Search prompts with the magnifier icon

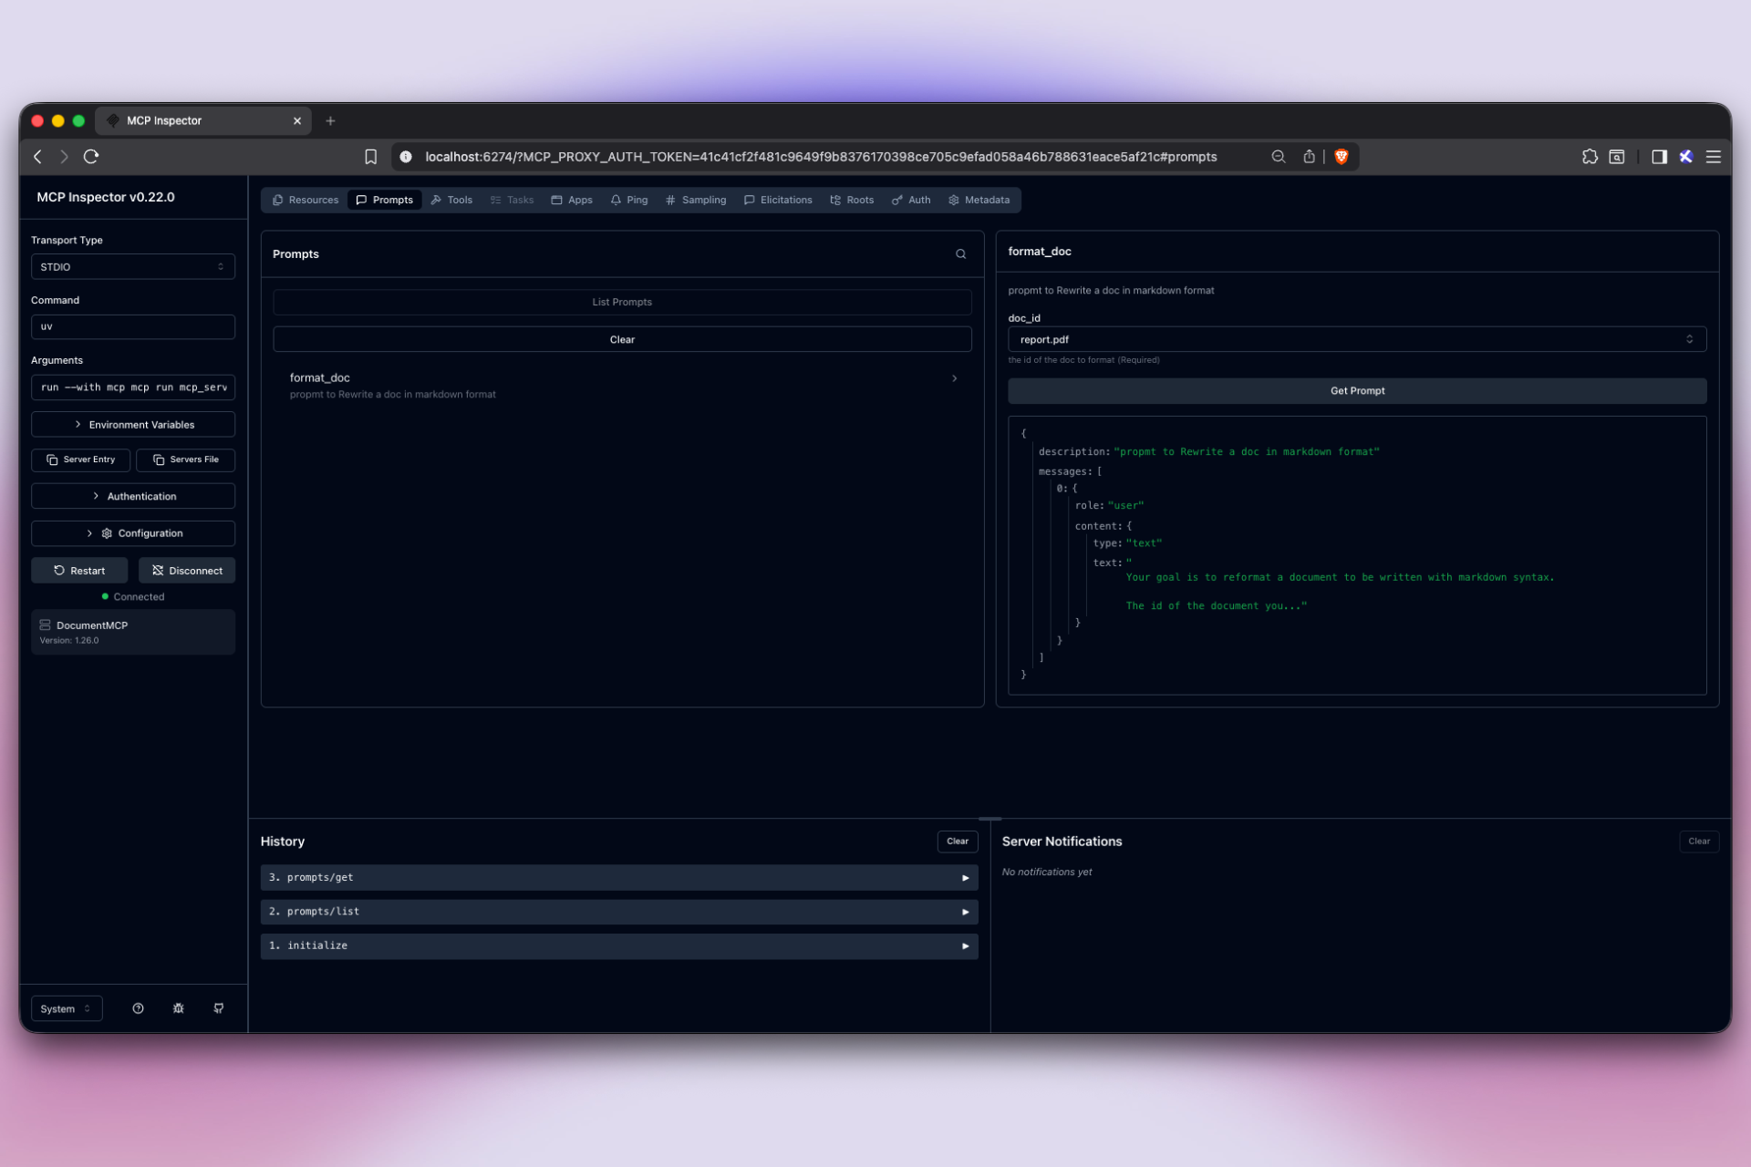point(960,254)
